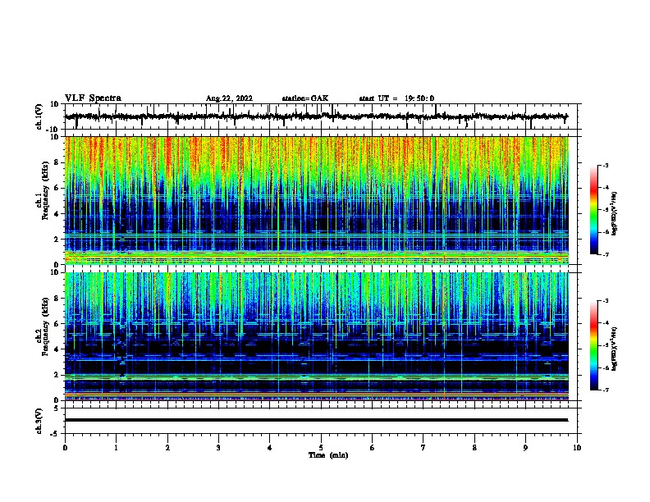This screenshot has width=650, height=502.
Task: Click the ch.1 spectrogram color scale bar
Action: click(x=594, y=210)
